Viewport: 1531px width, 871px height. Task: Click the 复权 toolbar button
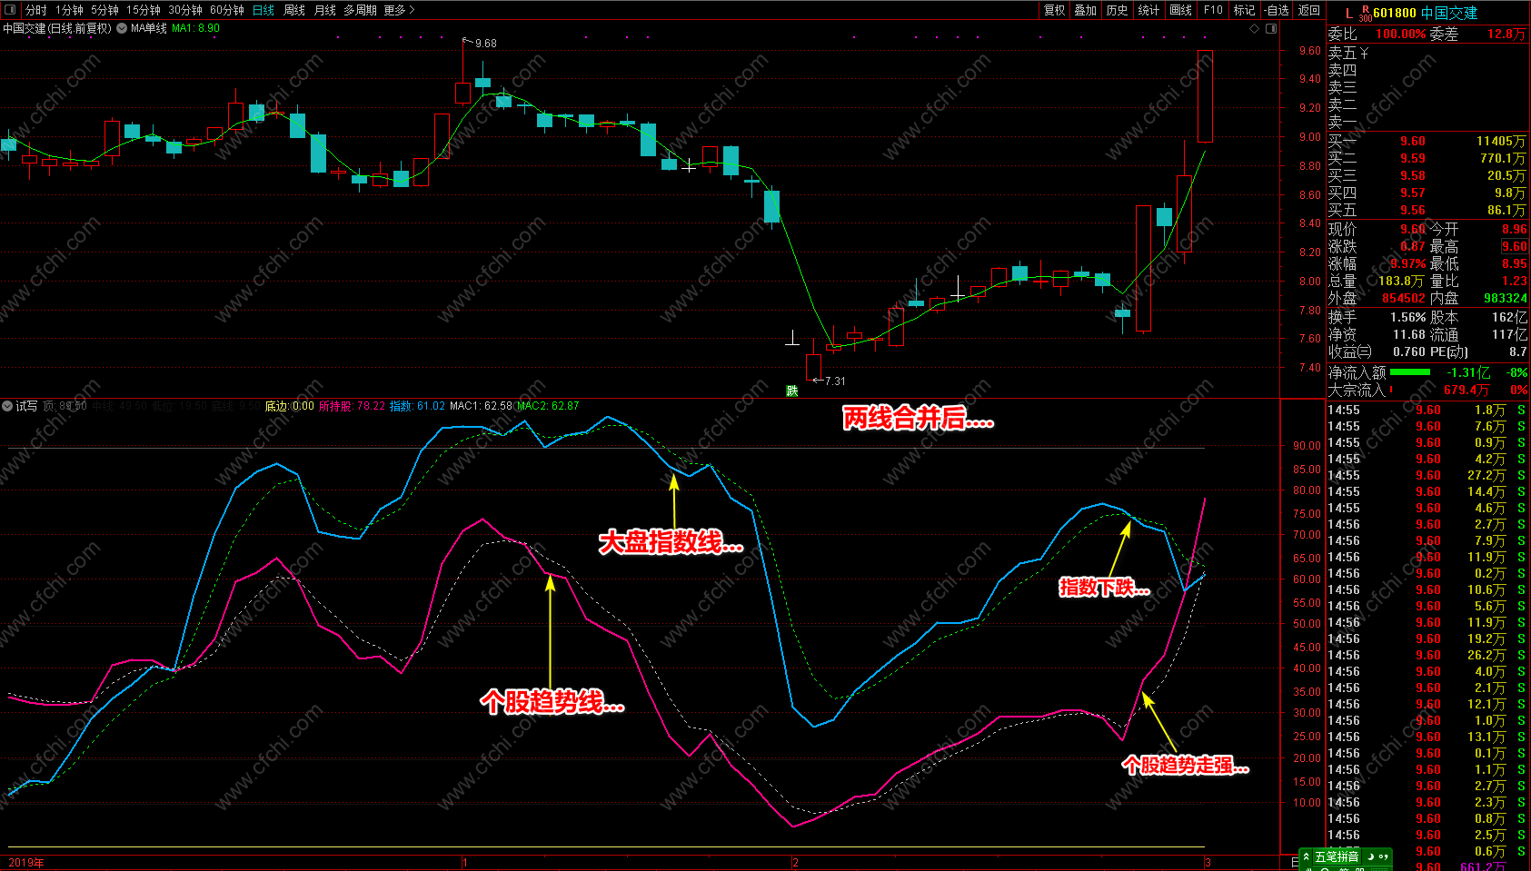tap(1054, 10)
